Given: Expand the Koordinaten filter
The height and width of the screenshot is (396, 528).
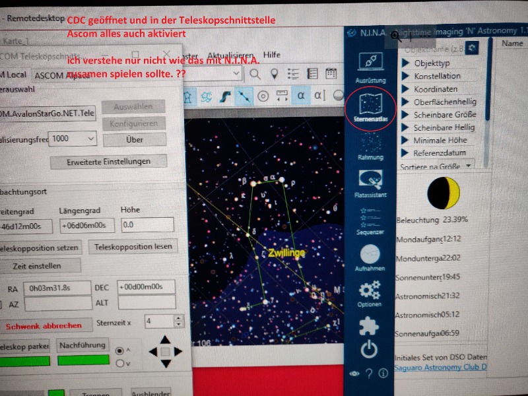Looking at the screenshot, I should pyautogui.click(x=405, y=89).
